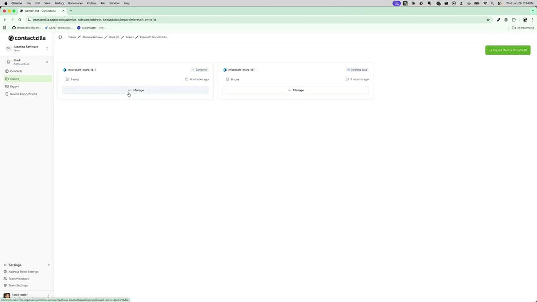Click the Awaiting data status badge

357,70
